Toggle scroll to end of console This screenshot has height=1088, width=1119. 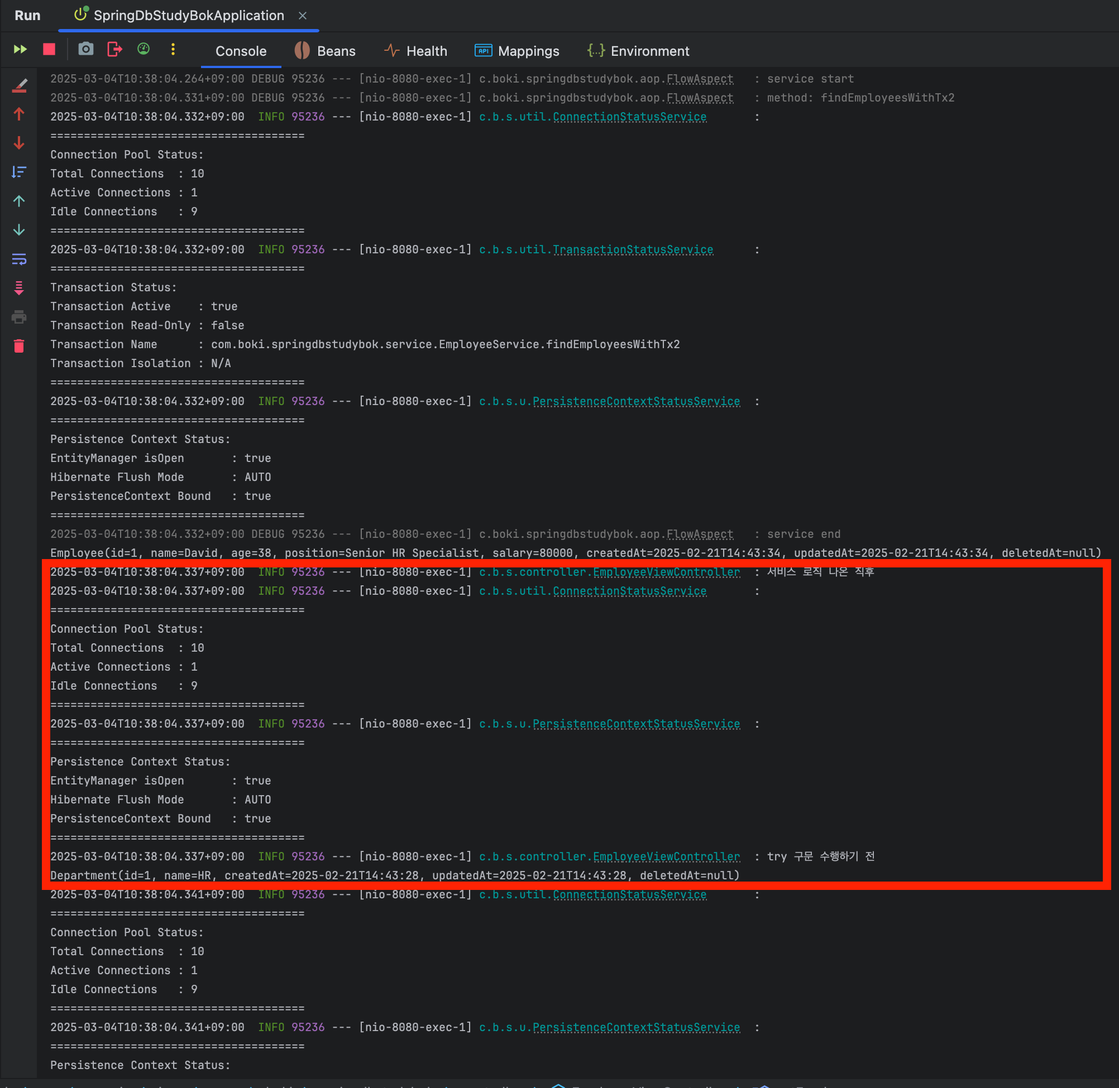click(20, 288)
